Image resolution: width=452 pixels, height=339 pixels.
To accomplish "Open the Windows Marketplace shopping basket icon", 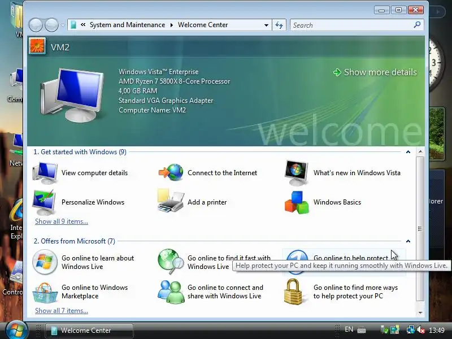I will coord(45,292).
